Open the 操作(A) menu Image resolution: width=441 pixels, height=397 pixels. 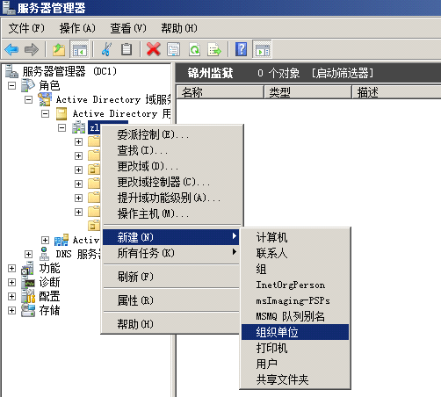(x=77, y=28)
